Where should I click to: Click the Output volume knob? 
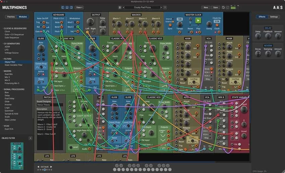click(90, 22)
